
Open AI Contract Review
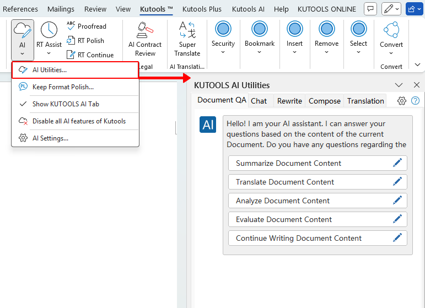pos(145,39)
